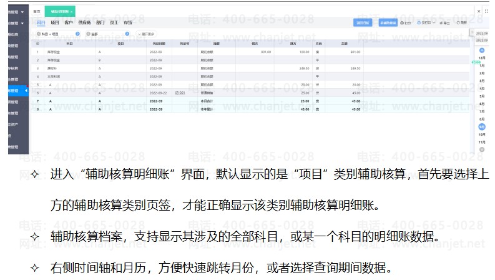495x280 pixels.
Task: Expand first sidebar menu with dropdown arrow
Action: pos(22,12)
